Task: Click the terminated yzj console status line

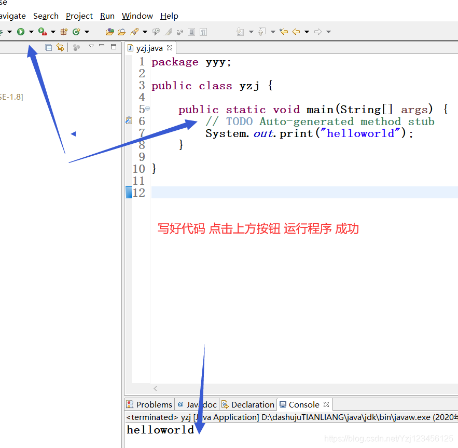Action: [292, 417]
